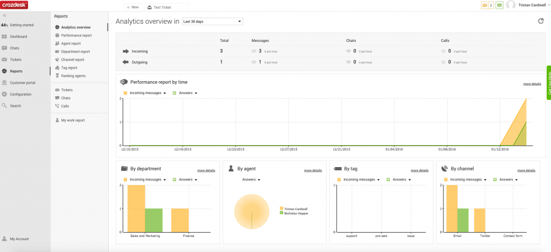Click the Outgoing arrow icon in summary
Viewport: 551px width, 252px height.
tap(126, 62)
